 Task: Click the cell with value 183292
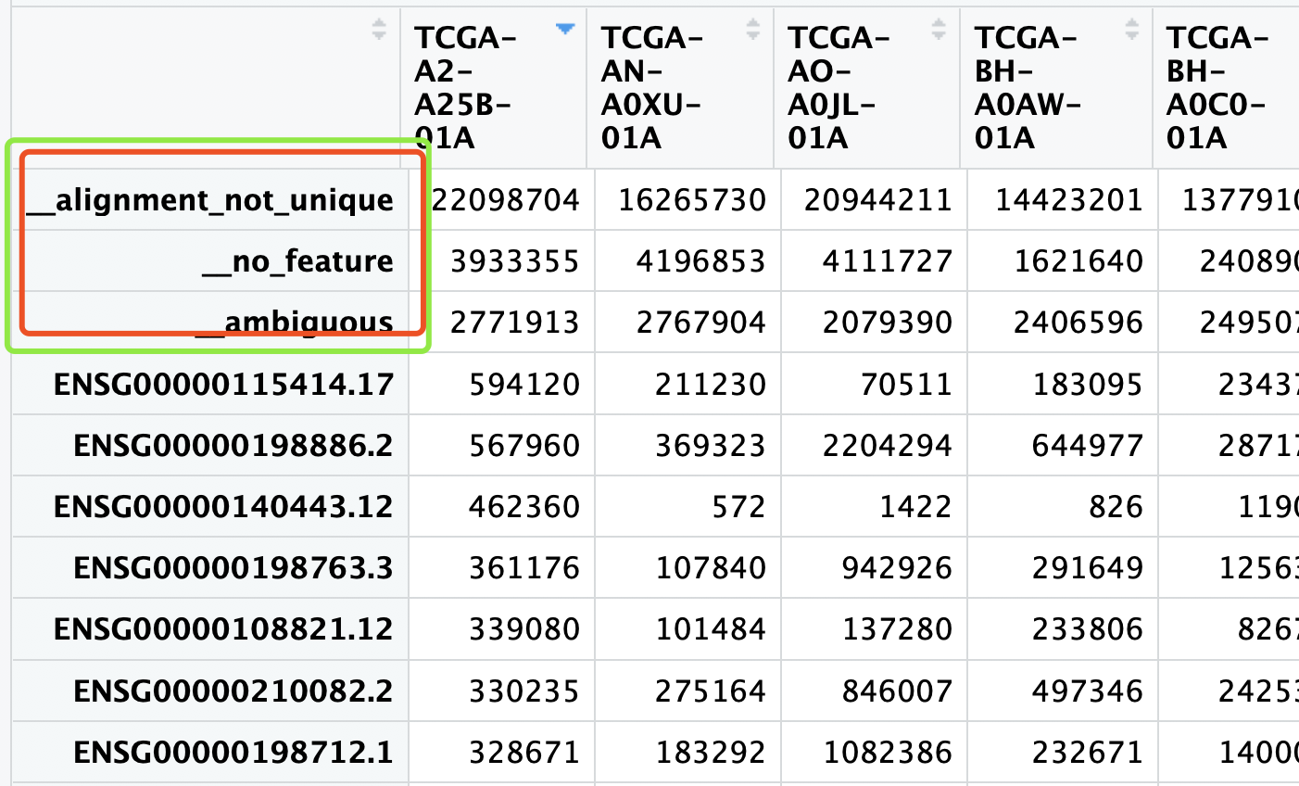(x=687, y=752)
